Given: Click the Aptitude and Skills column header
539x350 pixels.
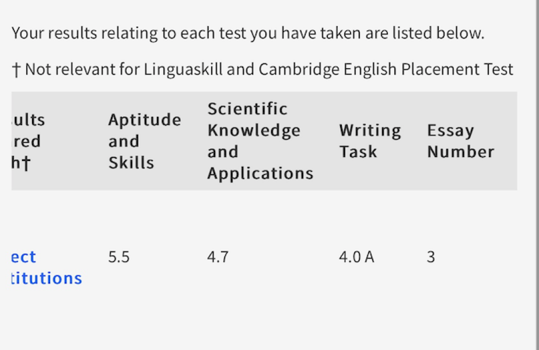Looking at the screenshot, I should tap(144, 141).
